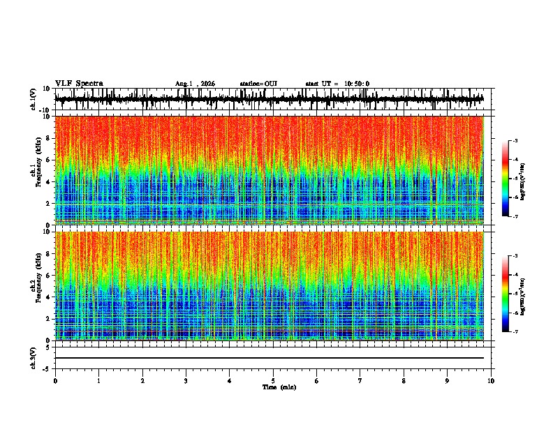Click the 'Time (min)' axis title
This screenshot has width=553, height=427.
(279, 387)
